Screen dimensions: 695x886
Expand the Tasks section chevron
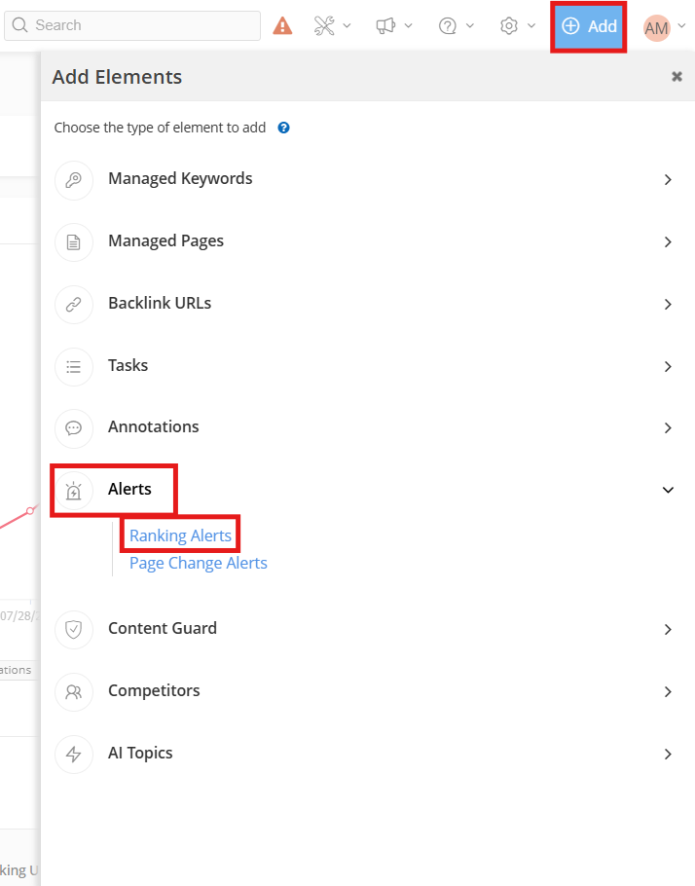(x=668, y=367)
